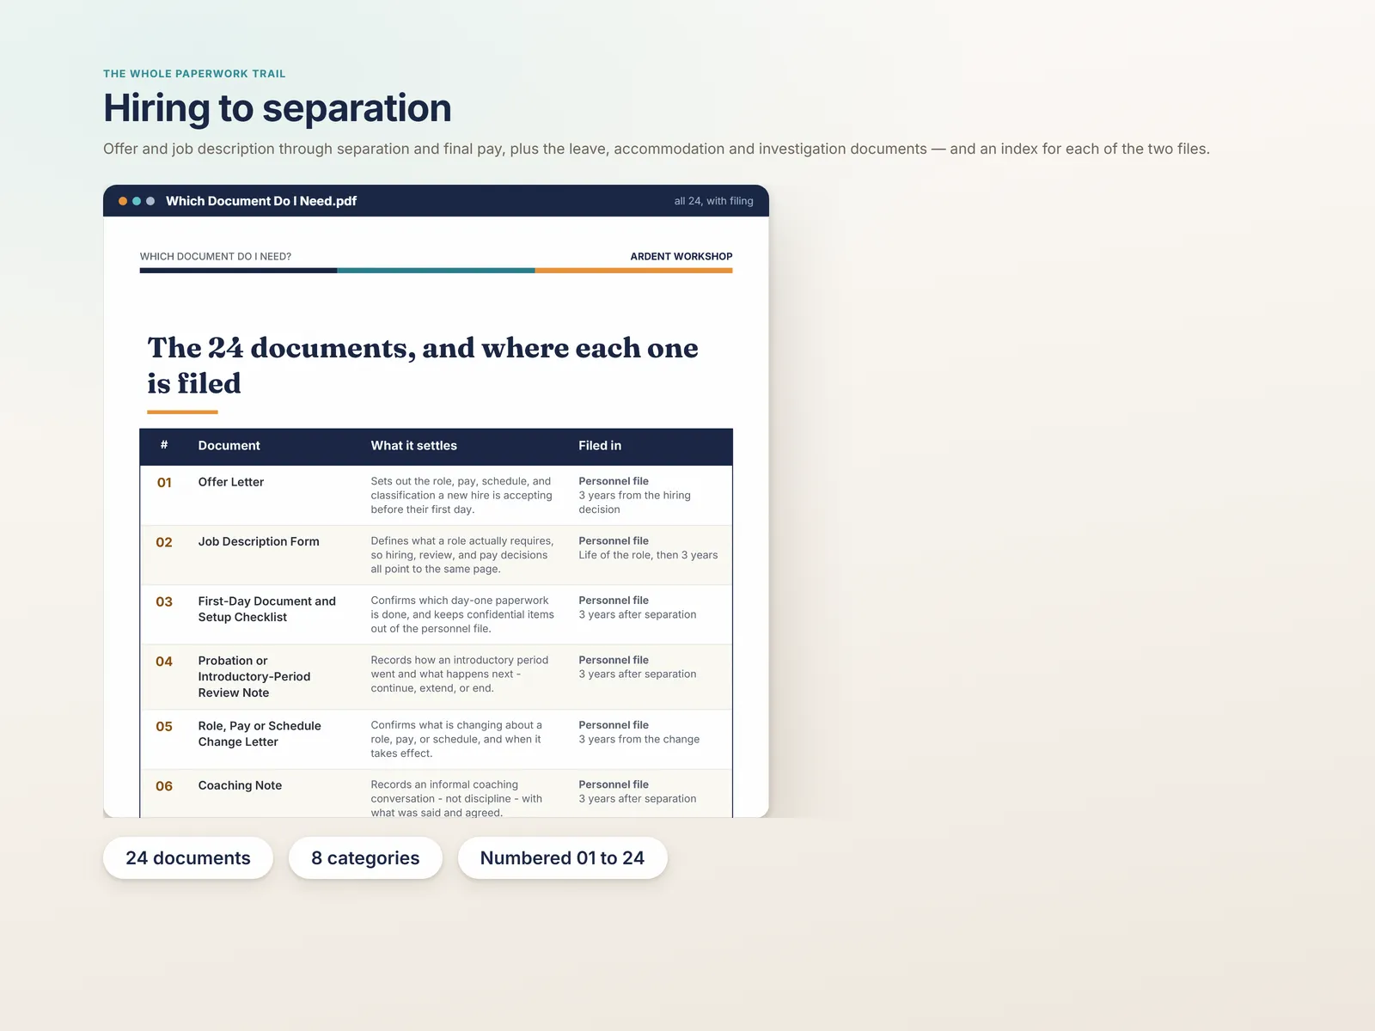Click the 'Document' column header
1375x1031 pixels.
[x=229, y=445]
